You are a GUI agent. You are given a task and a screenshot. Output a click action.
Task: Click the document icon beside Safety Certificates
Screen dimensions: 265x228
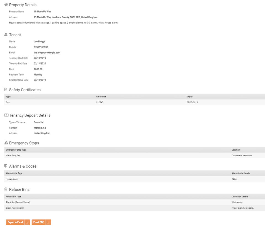(6, 89)
